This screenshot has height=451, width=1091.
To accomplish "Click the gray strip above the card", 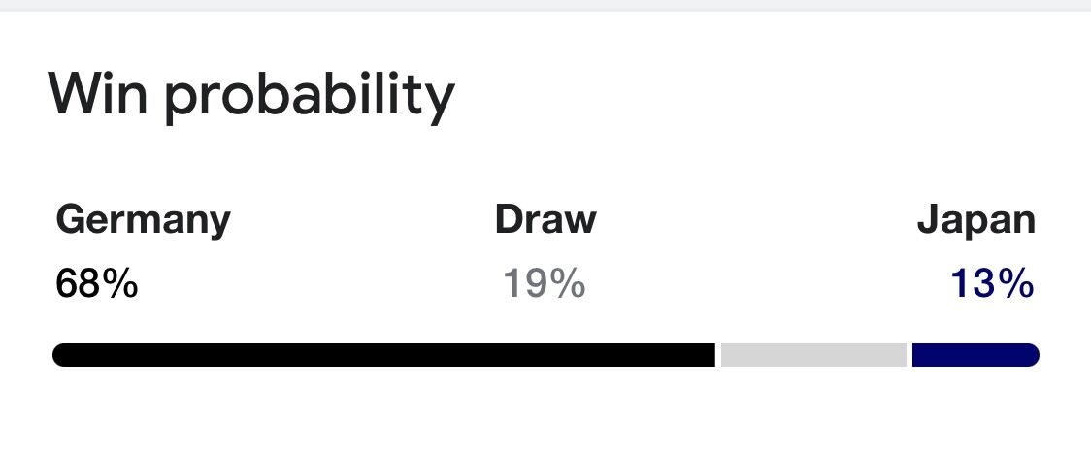I will (x=545, y=5).
